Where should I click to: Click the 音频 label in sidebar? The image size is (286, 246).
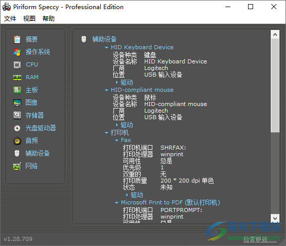[31, 140]
